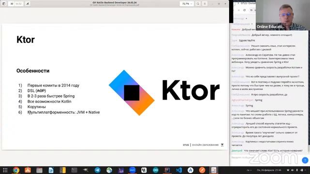Open the Arduino IDE taskbar icon
Viewport: 310px width, 174px height.
coord(155,170)
